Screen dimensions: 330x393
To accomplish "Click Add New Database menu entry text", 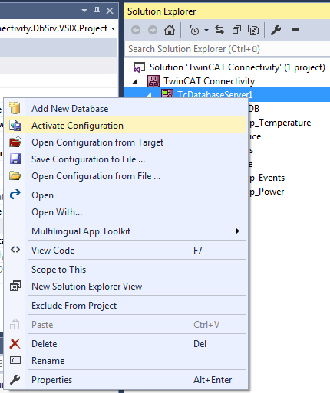I will (x=70, y=109).
